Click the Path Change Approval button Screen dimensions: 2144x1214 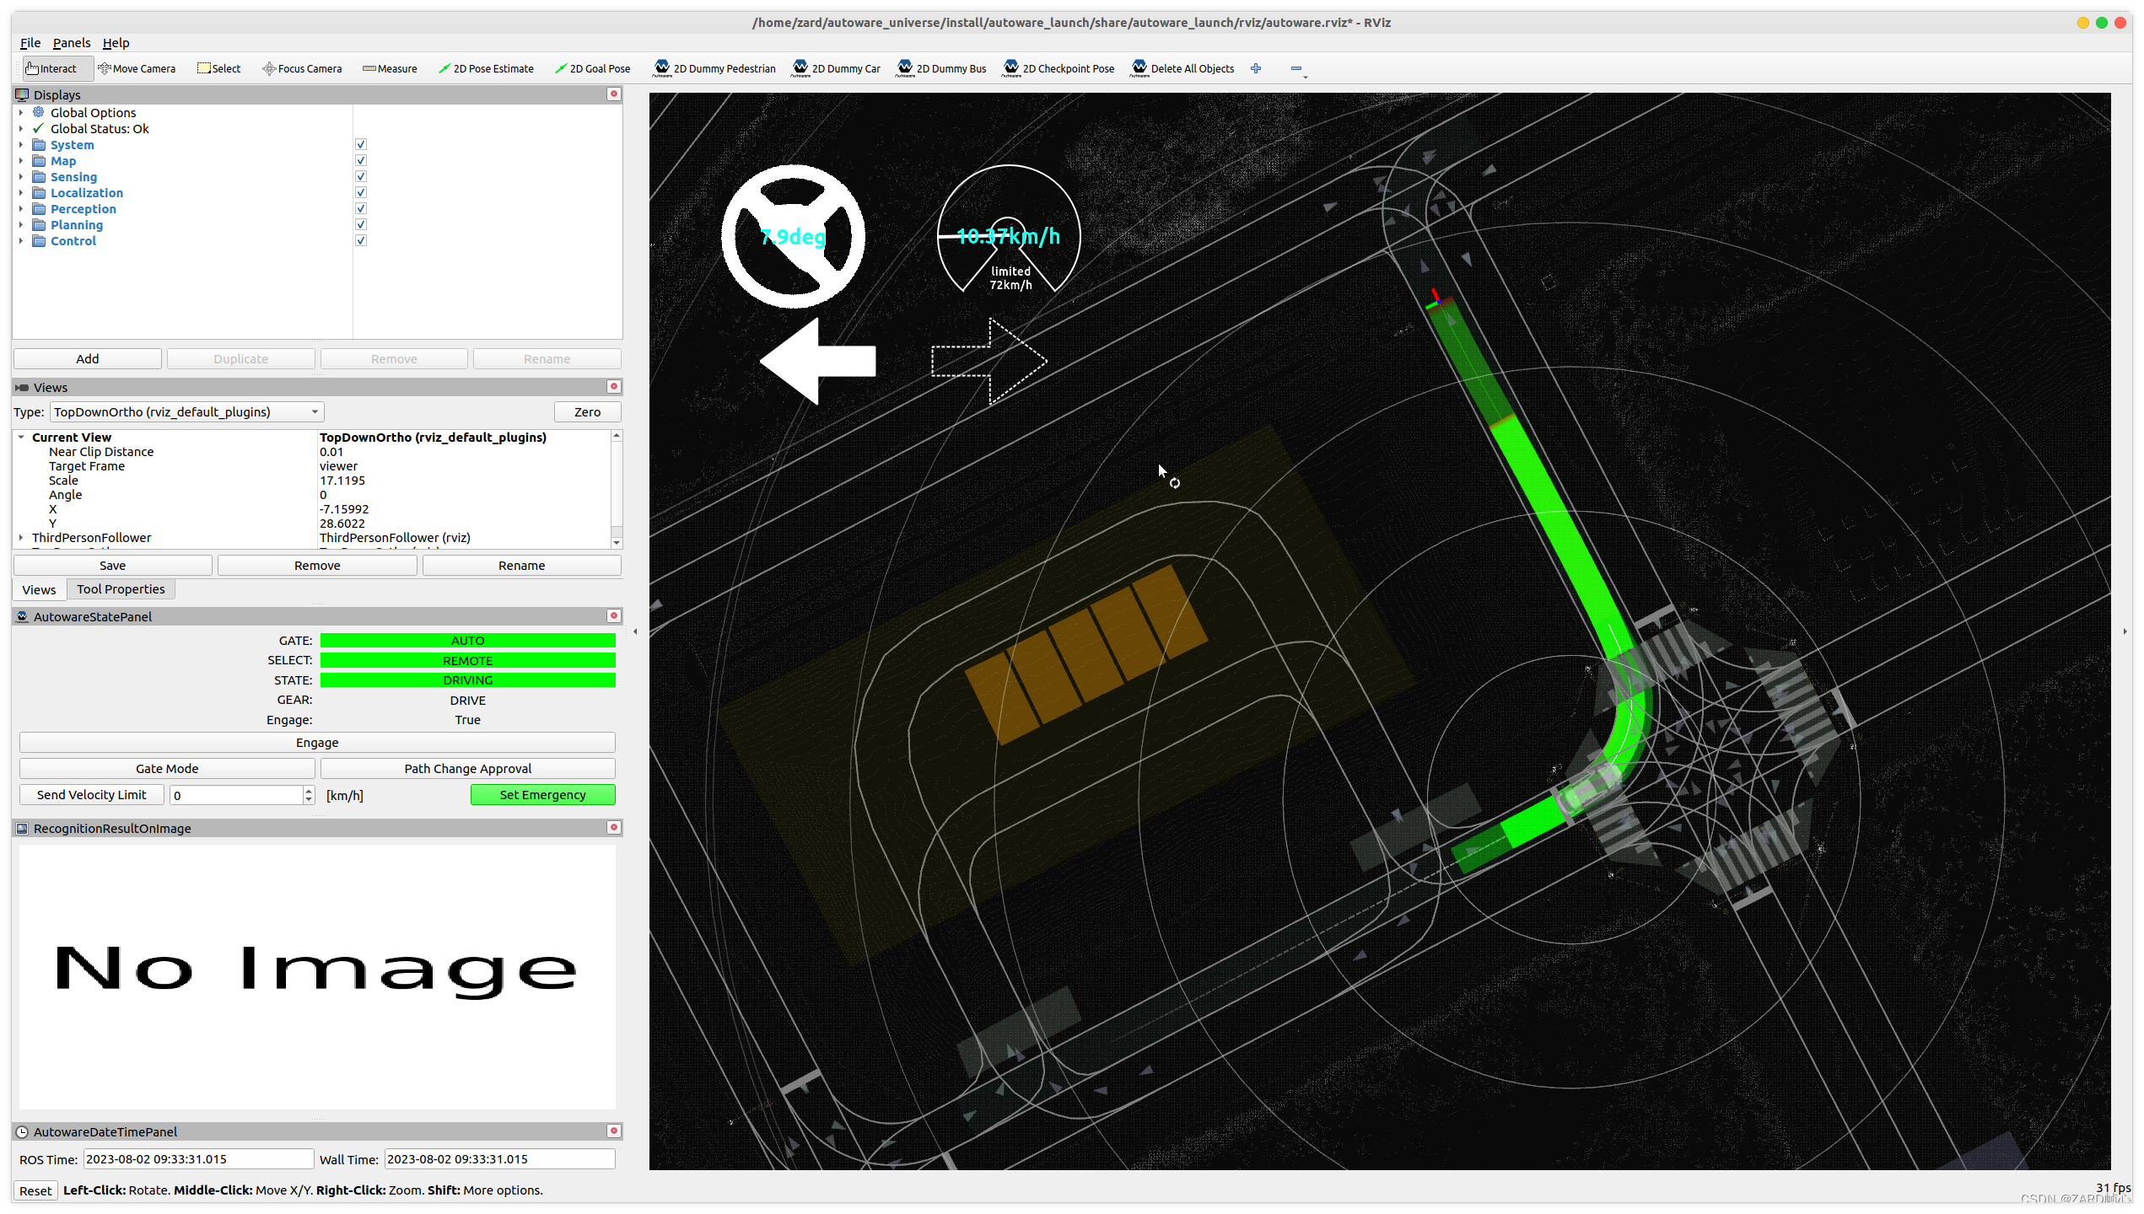pos(467,768)
